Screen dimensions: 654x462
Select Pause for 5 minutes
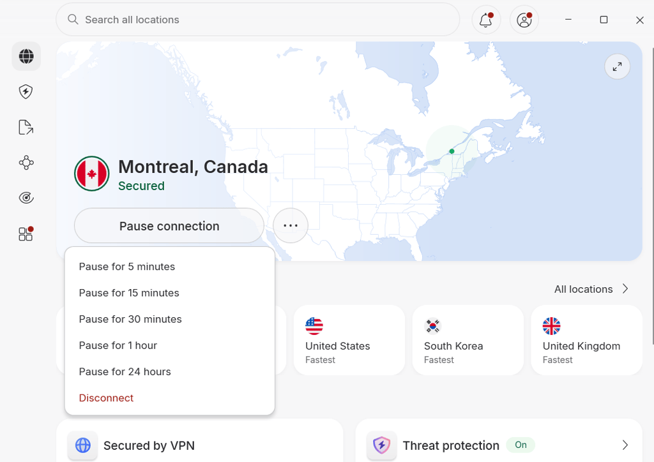tap(170, 267)
